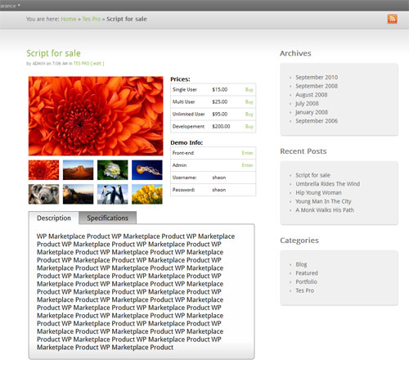This screenshot has width=409, height=369.
Task: Click the $95.00 price value
Action: point(220,115)
